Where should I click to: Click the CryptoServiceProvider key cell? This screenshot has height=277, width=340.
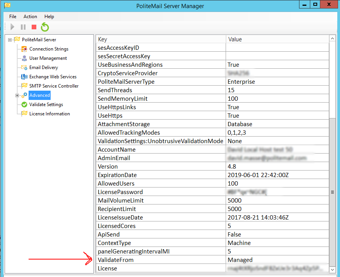tap(161, 73)
